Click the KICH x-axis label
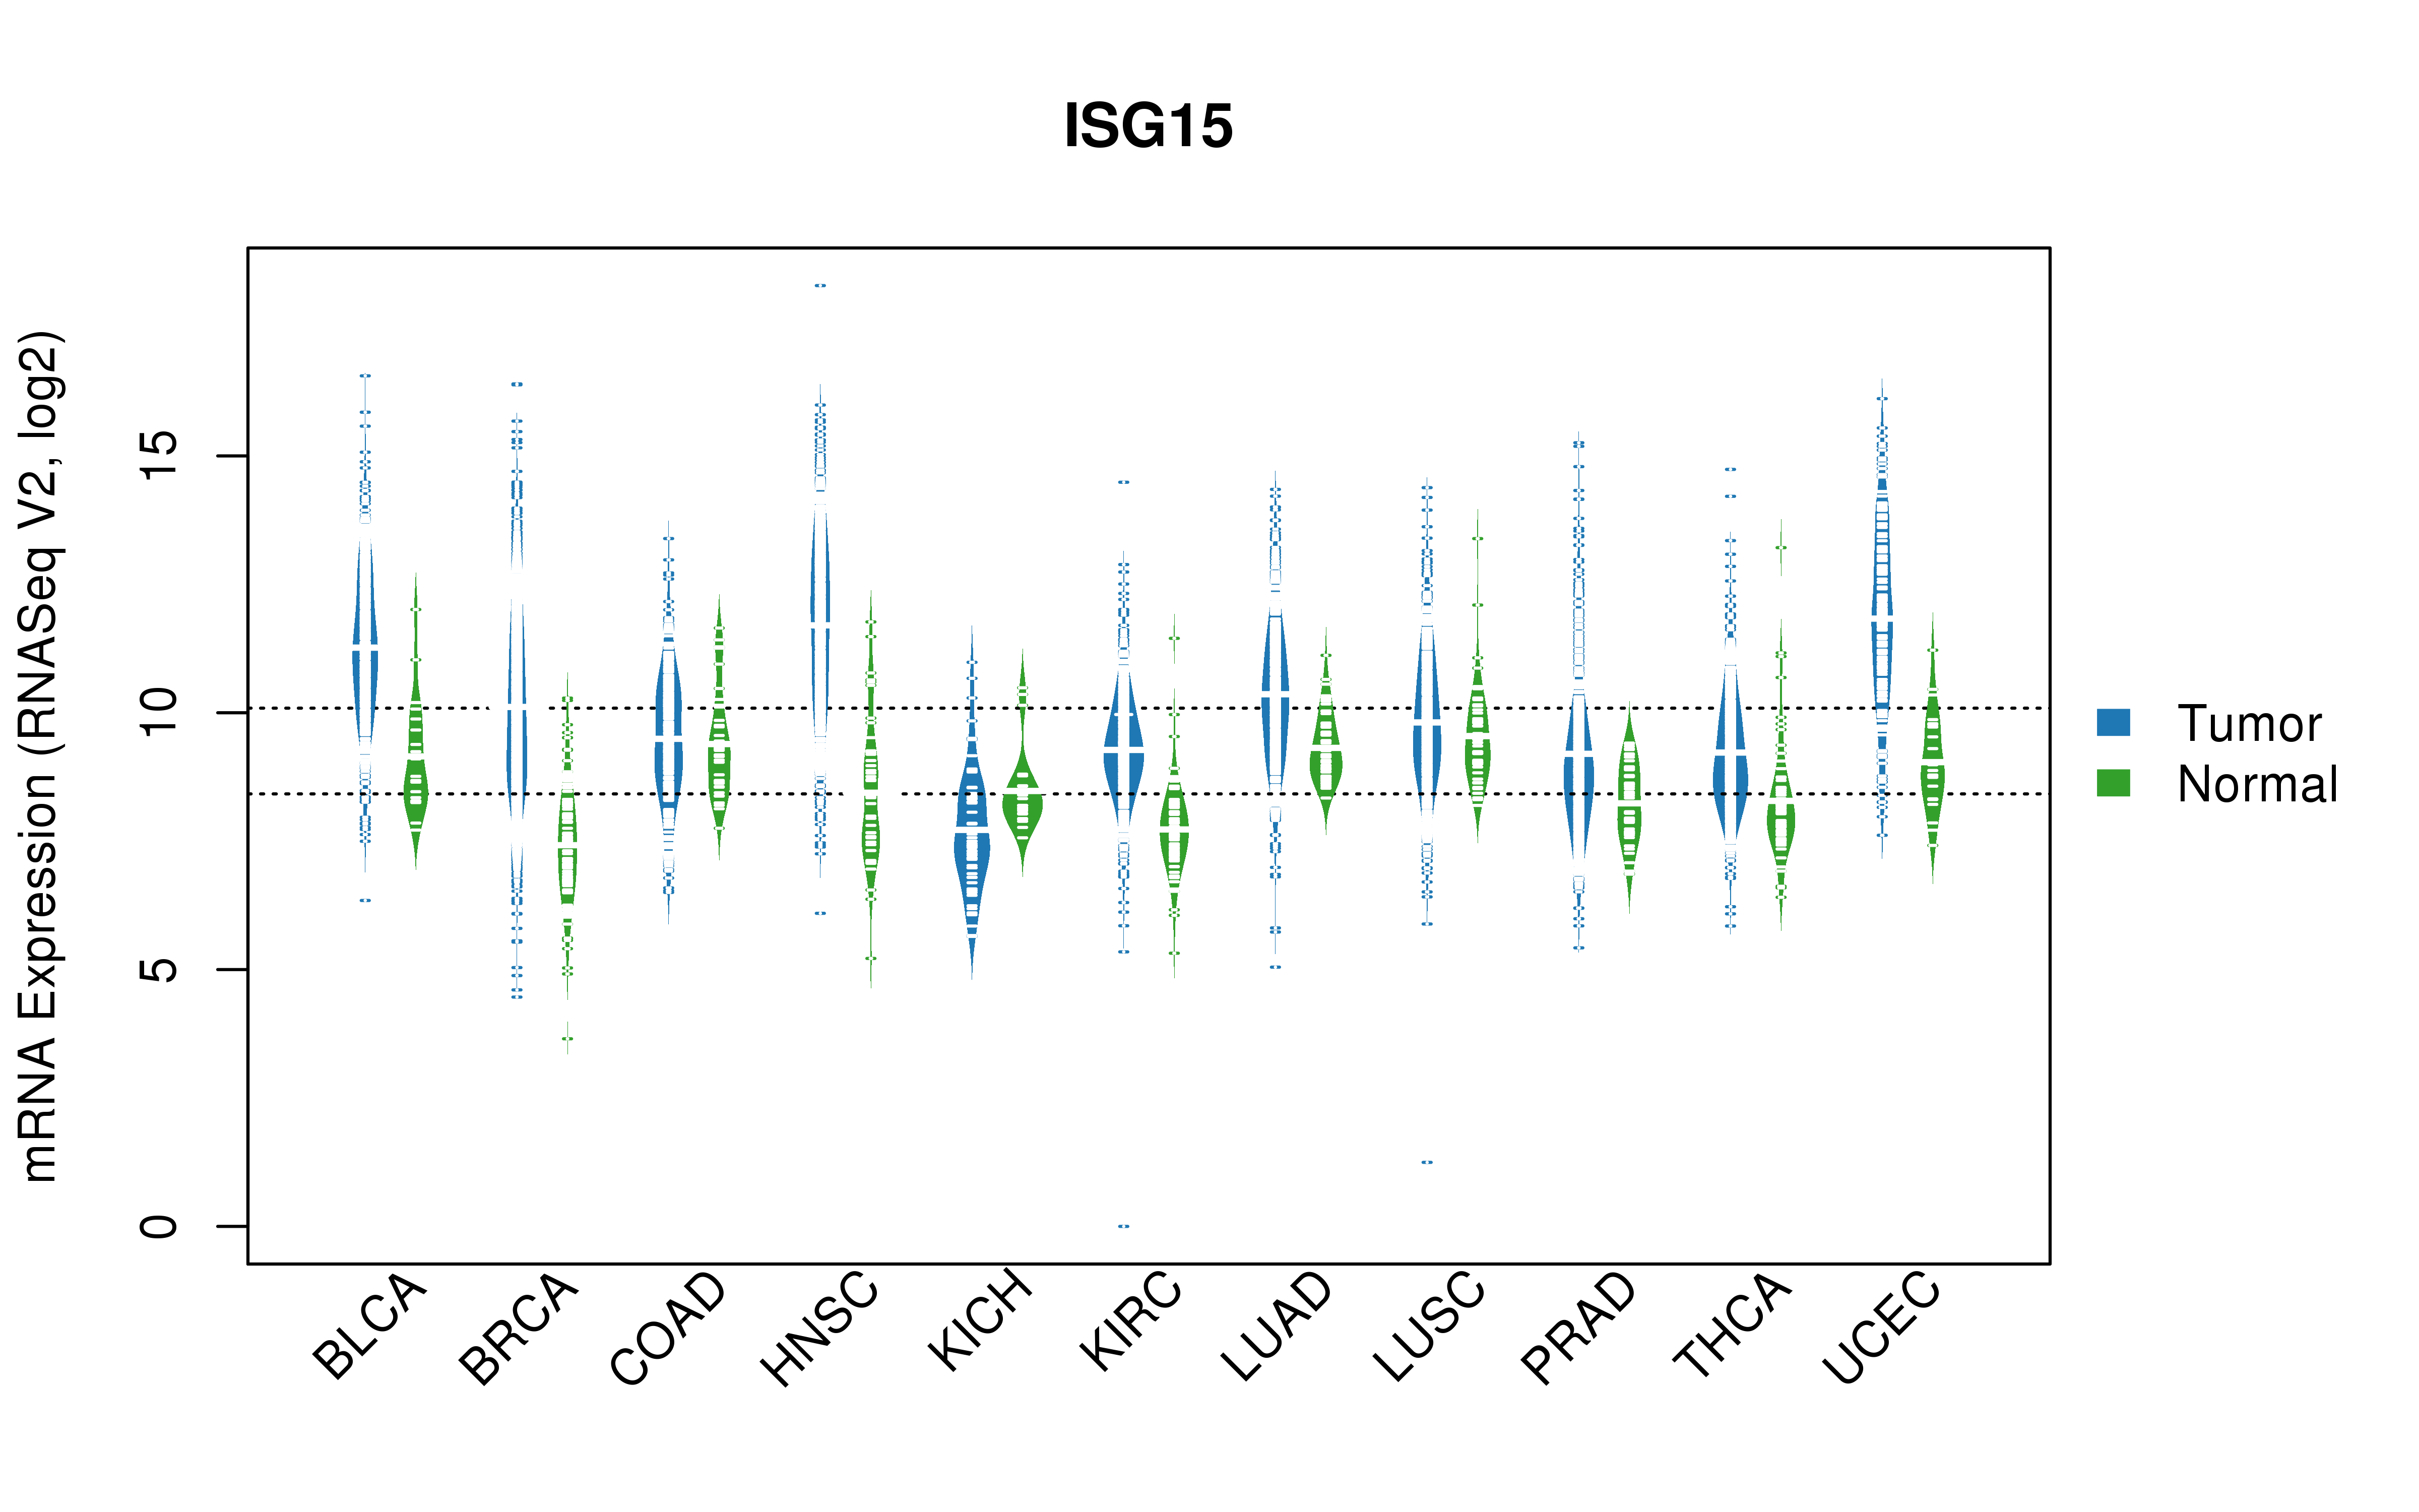 (980, 1319)
